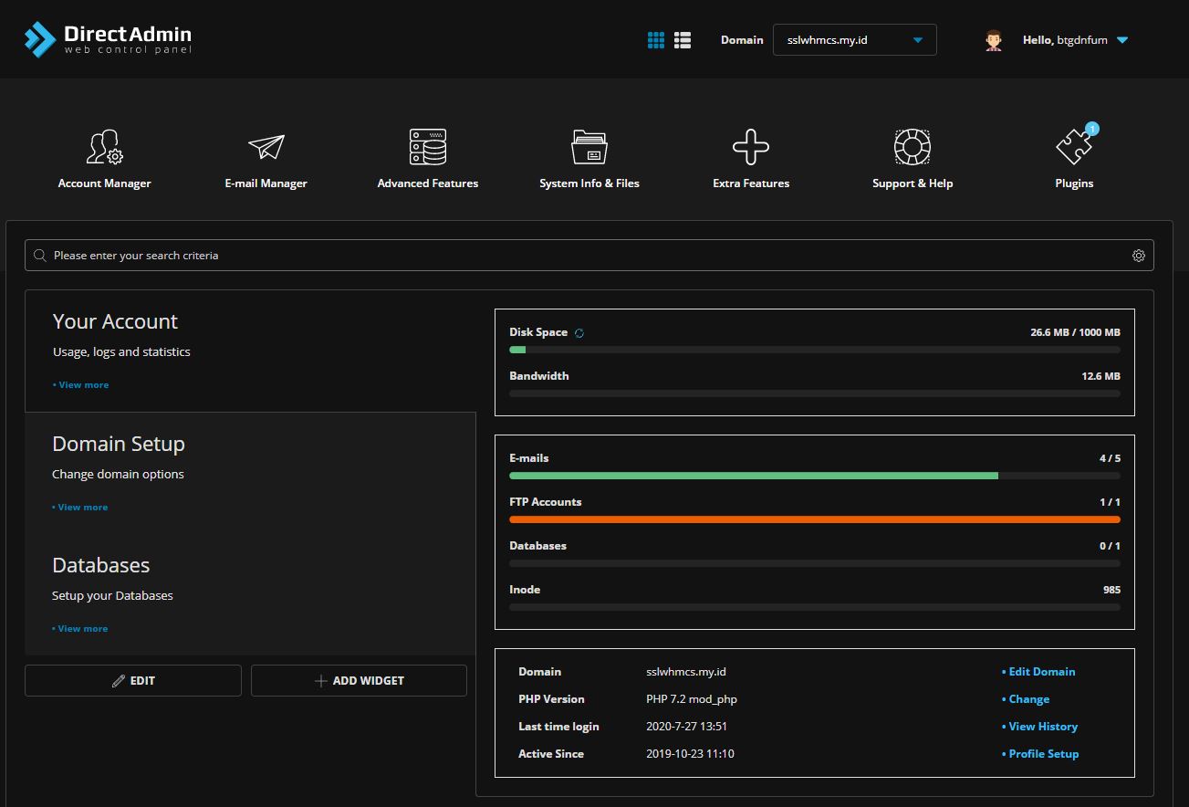Select the Domain Setup section
Screen dimensions: 1189x807
pos(251,474)
